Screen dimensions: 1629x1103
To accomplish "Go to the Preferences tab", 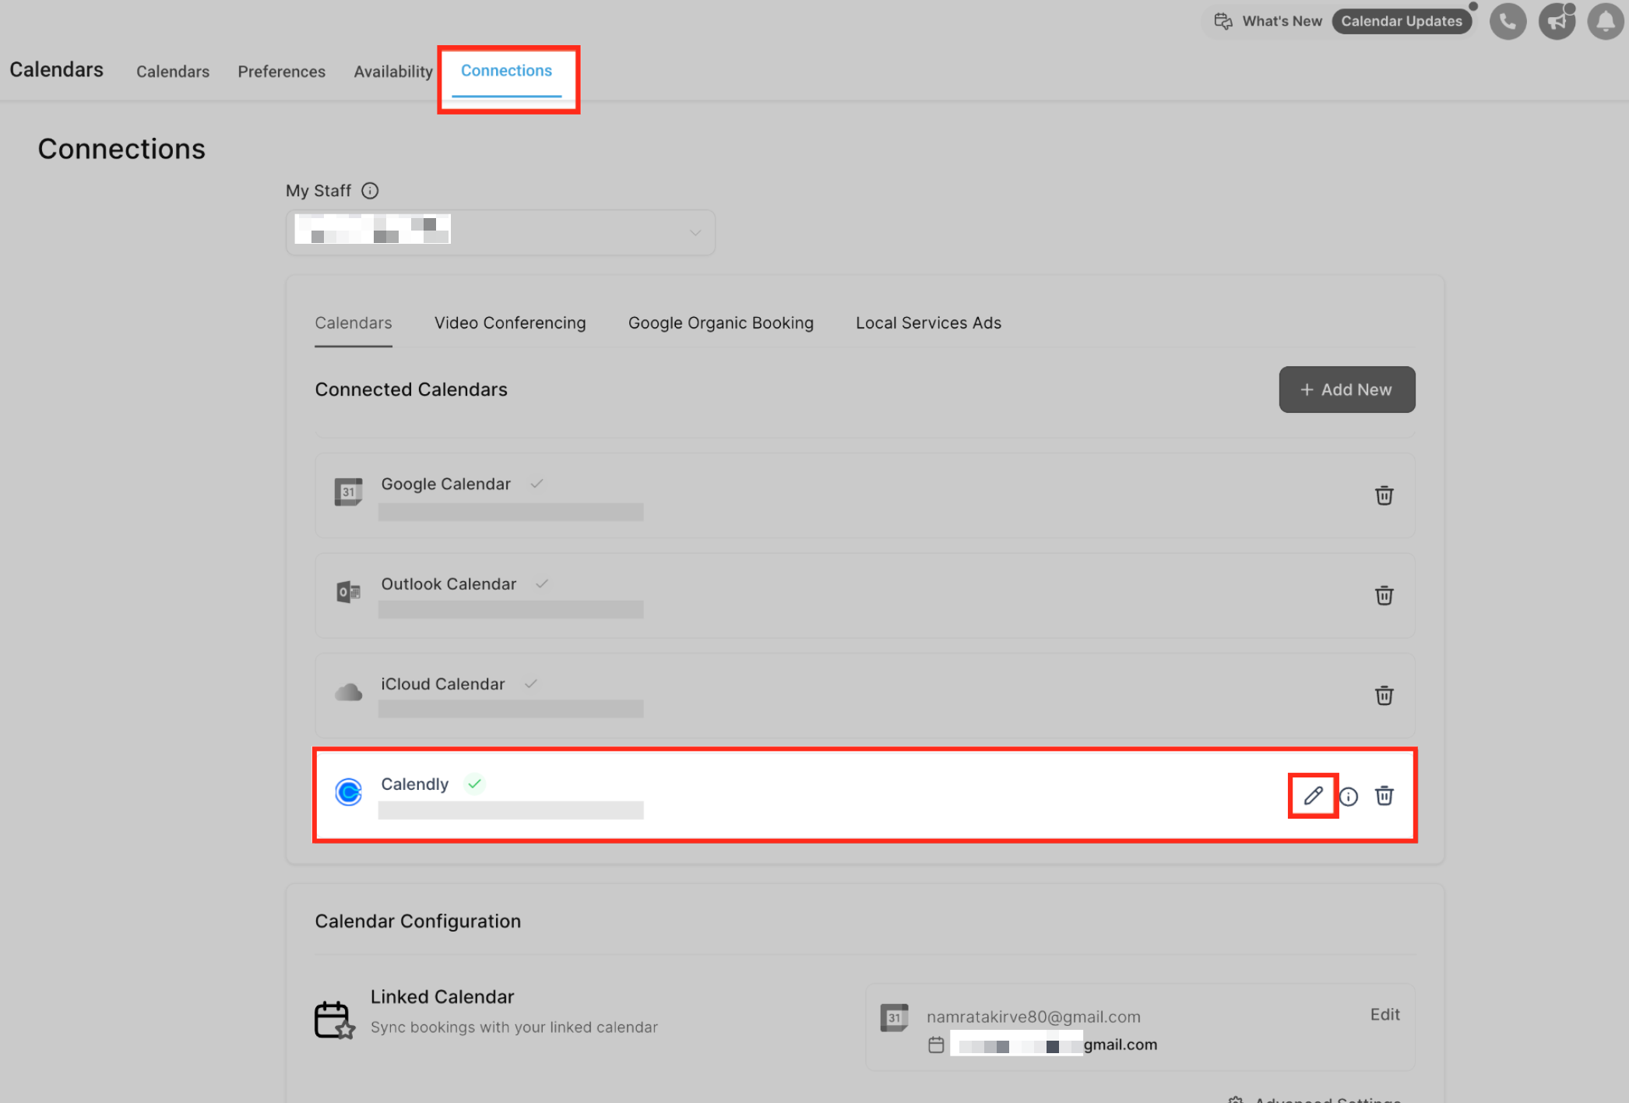I will click(281, 72).
